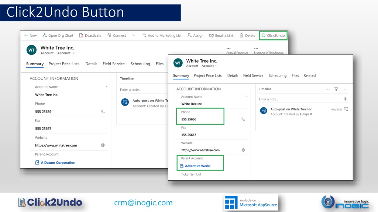The width and height of the screenshot is (378, 212).
Task: Edit Fax field in back window
Action: click(68, 128)
